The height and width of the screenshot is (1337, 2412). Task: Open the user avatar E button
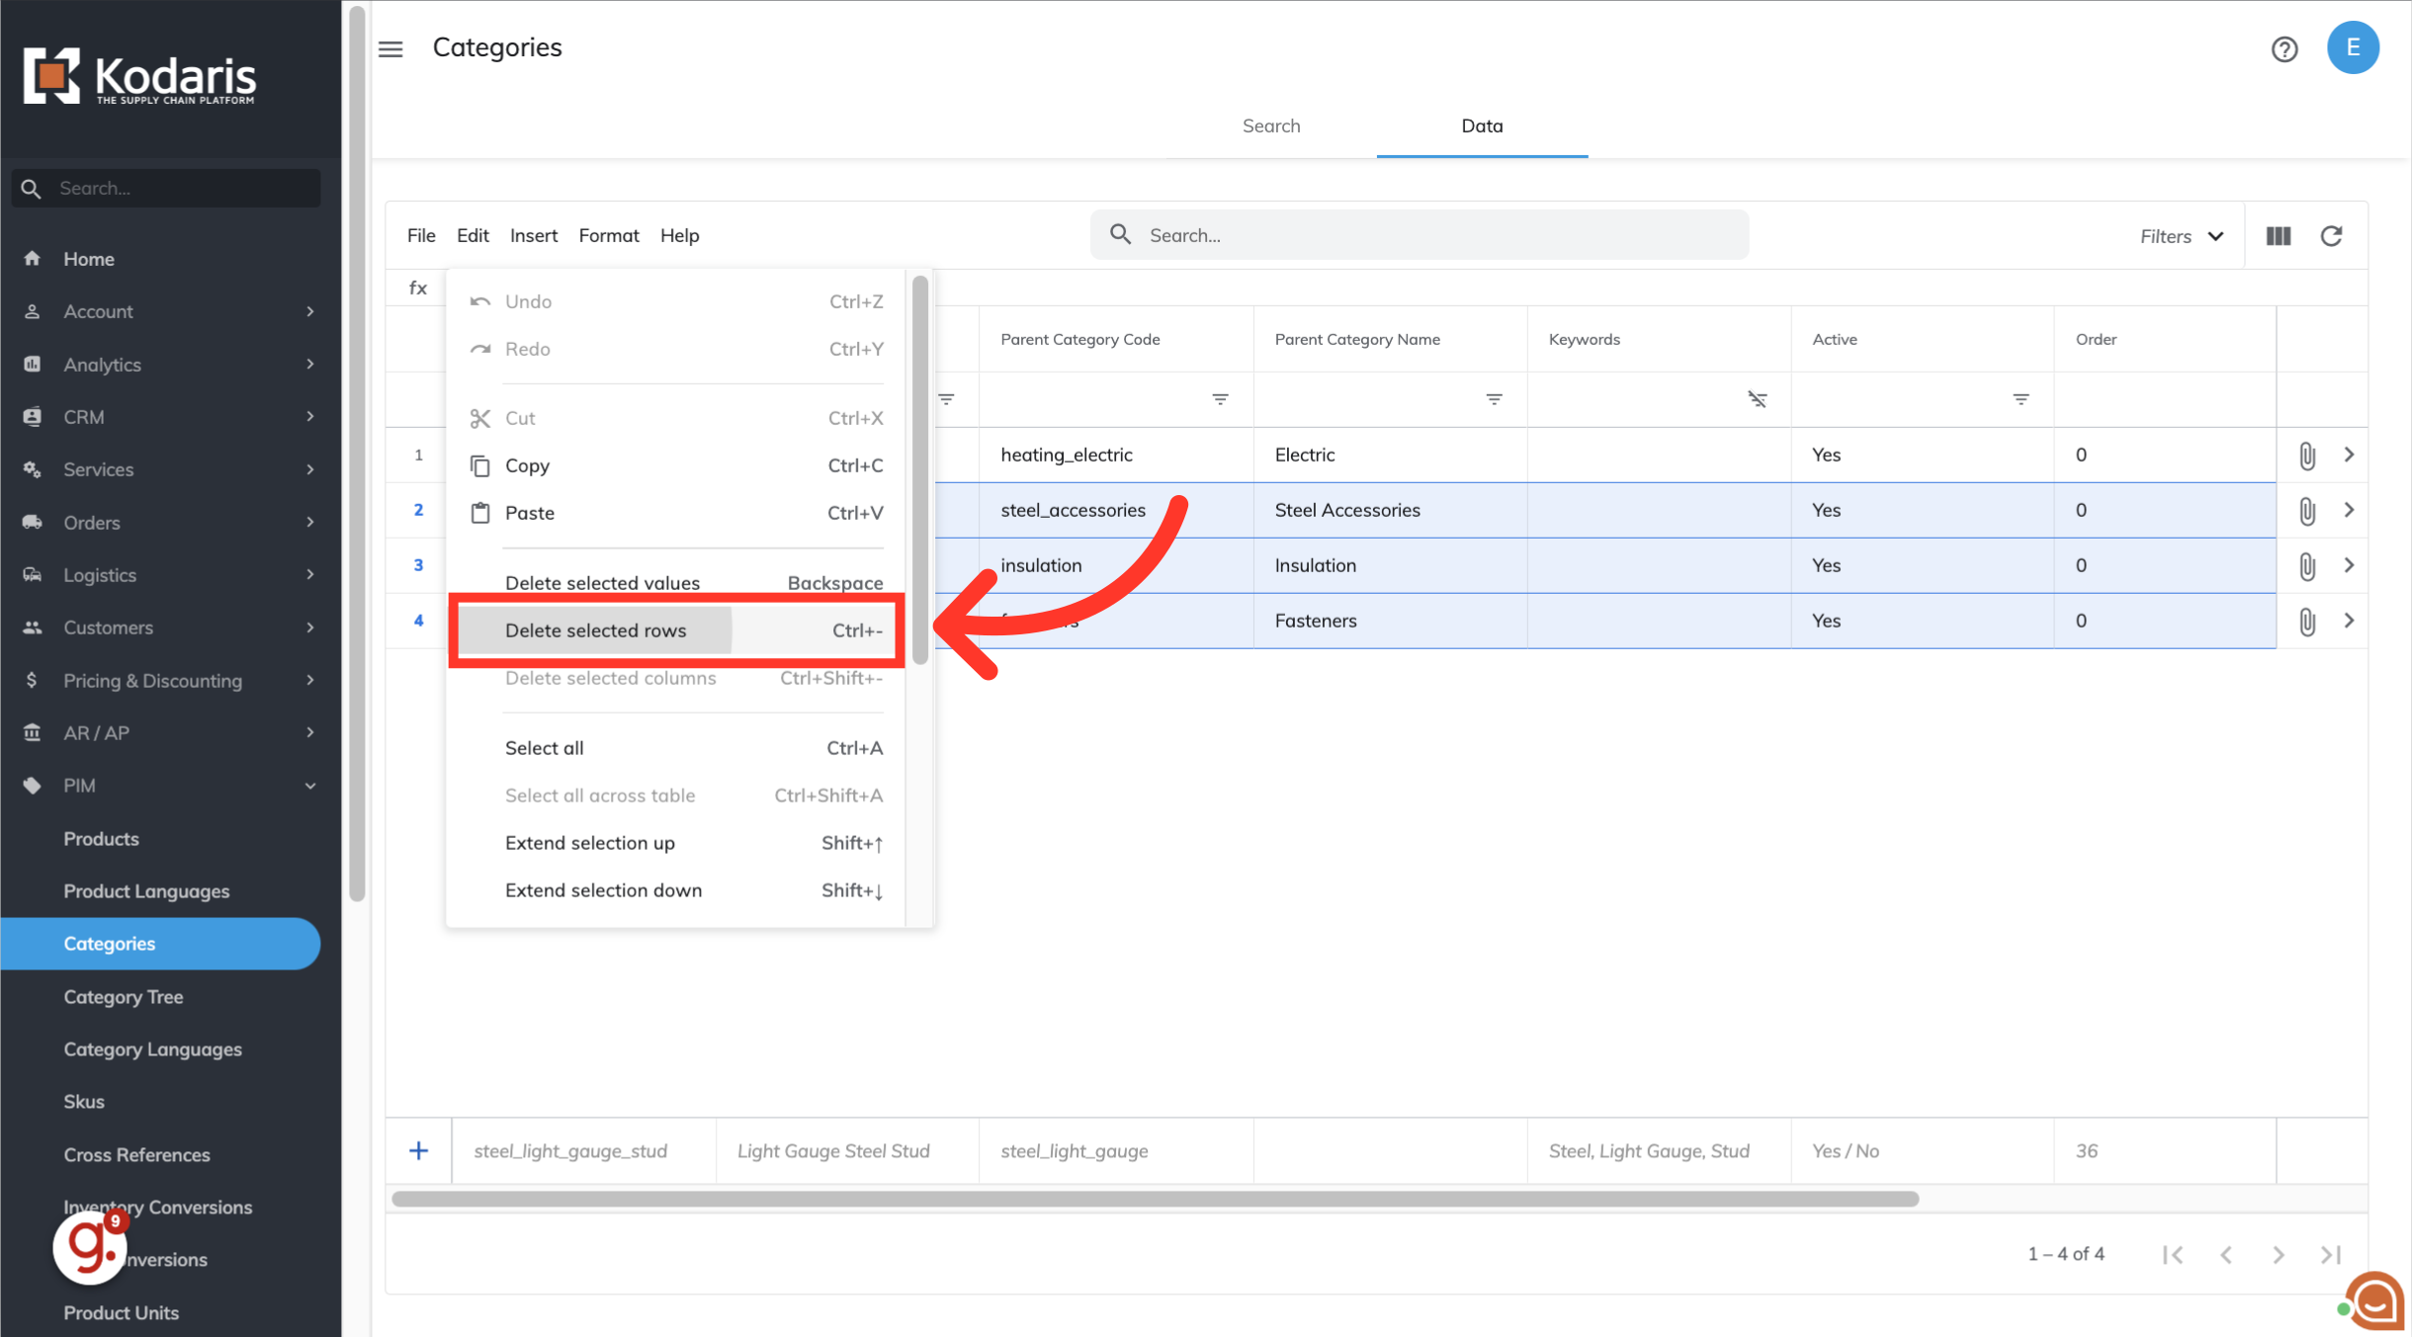coord(2352,48)
